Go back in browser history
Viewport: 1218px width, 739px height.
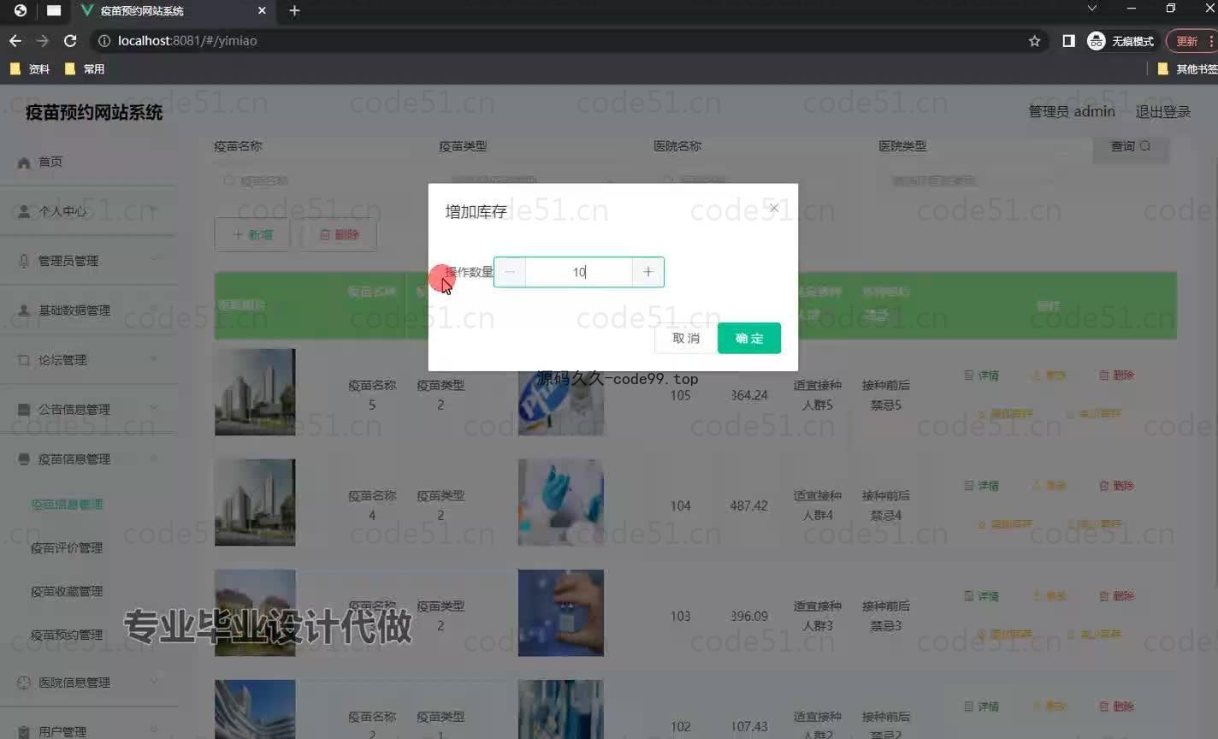pyautogui.click(x=15, y=40)
